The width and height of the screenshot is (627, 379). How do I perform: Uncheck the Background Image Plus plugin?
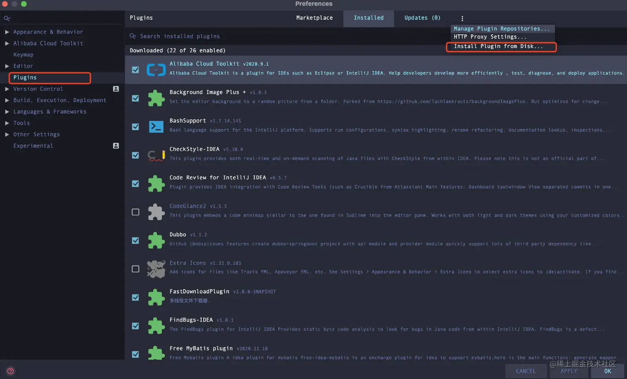point(135,98)
